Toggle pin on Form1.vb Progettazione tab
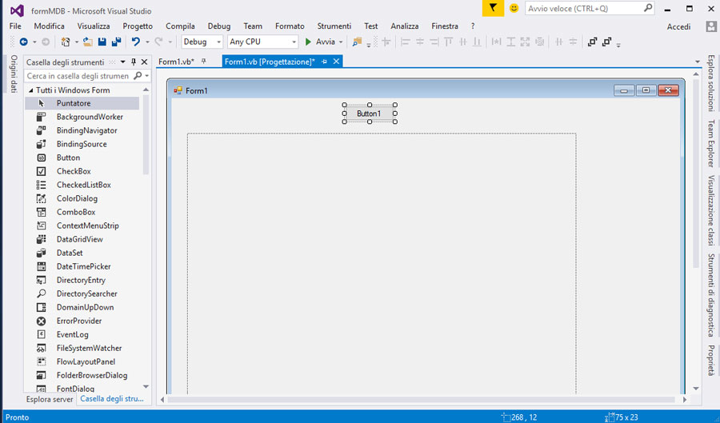Viewport: 720px width, 423px height. (x=324, y=62)
